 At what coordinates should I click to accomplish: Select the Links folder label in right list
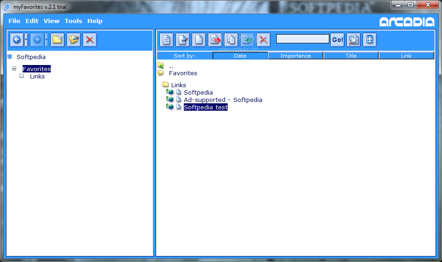tap(178, 85)
